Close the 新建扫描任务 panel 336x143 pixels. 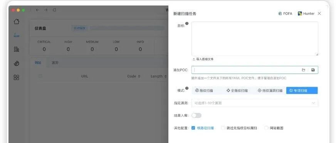pyautogui.click(x=319, y=13)
